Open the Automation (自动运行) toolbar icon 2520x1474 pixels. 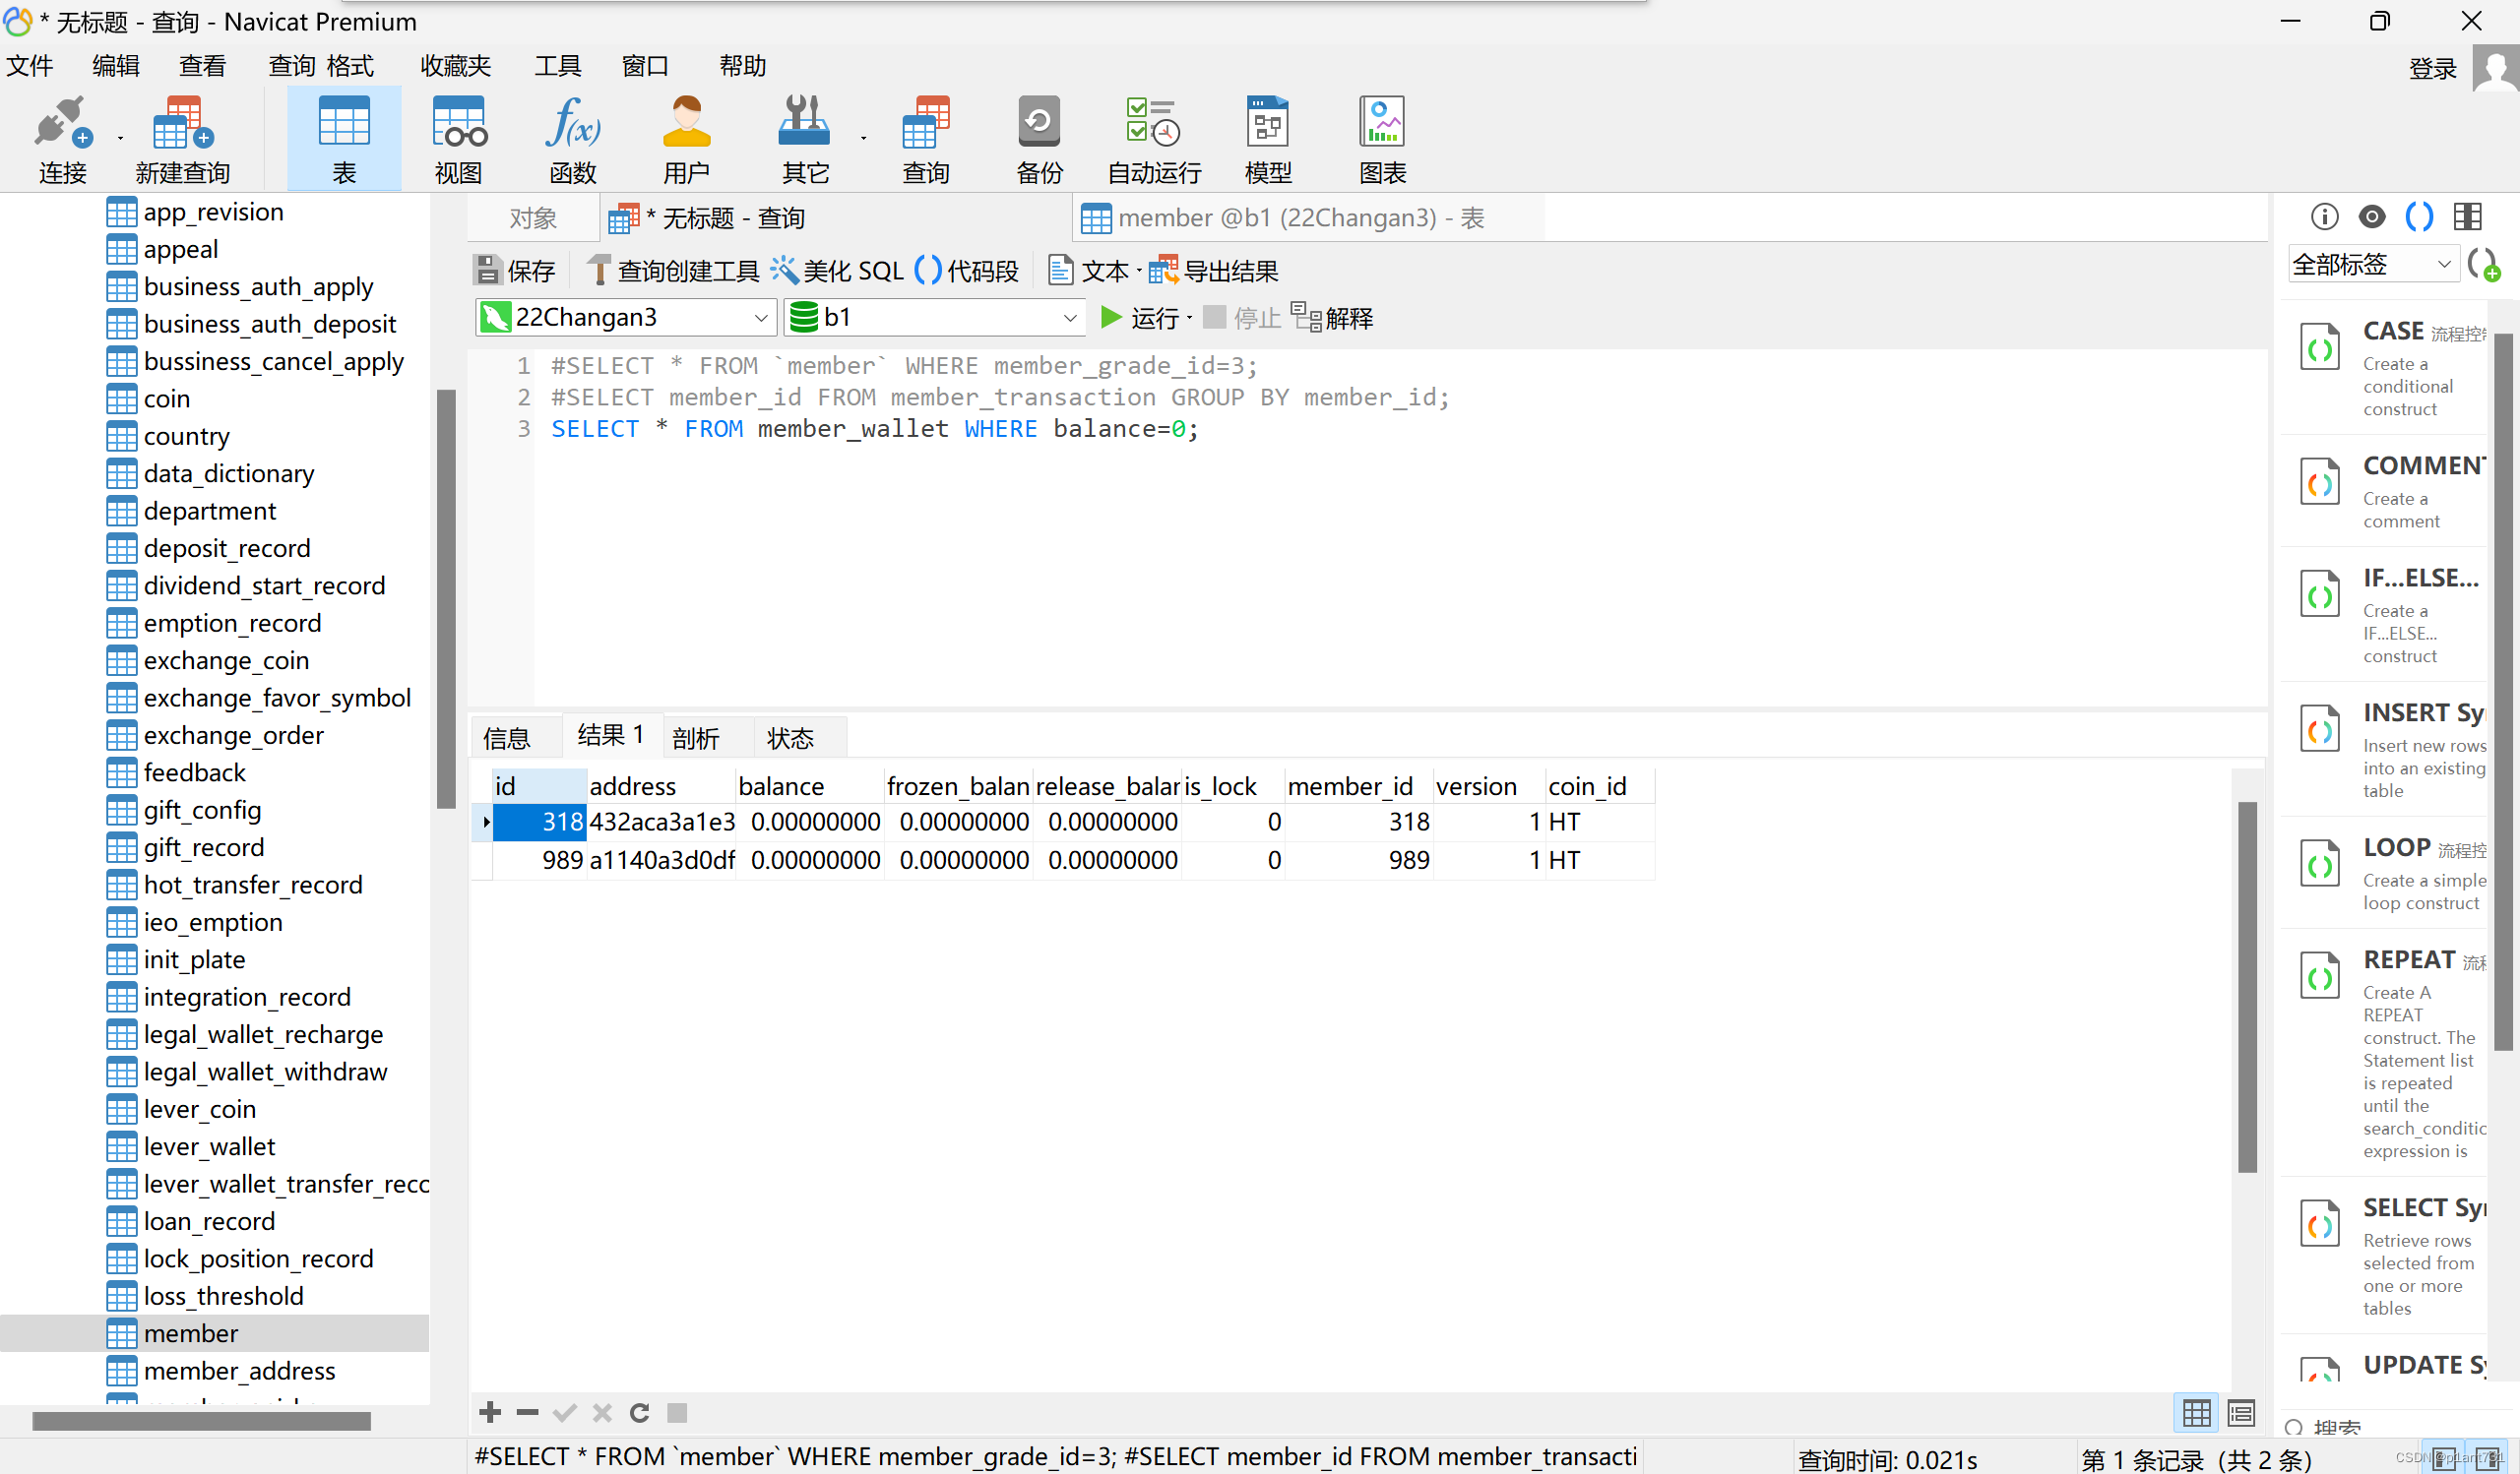pos(1153,140)
